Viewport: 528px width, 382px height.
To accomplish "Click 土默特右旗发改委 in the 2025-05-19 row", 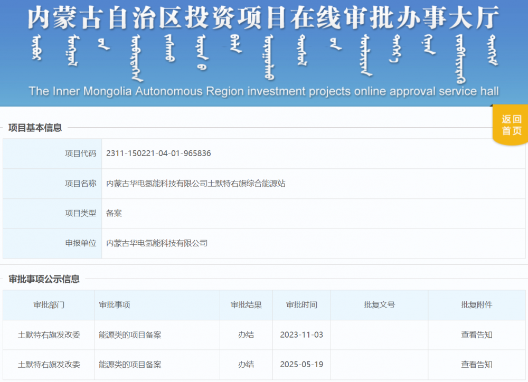I will (49, 365).
